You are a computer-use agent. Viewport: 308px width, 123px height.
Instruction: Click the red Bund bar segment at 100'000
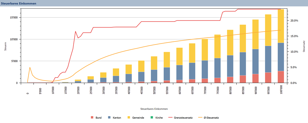tap(281, 77)
